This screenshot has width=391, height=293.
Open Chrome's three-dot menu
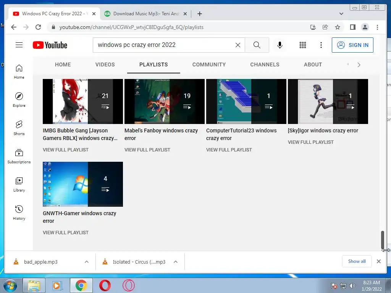pyautogui.click(x=377, y=27)
